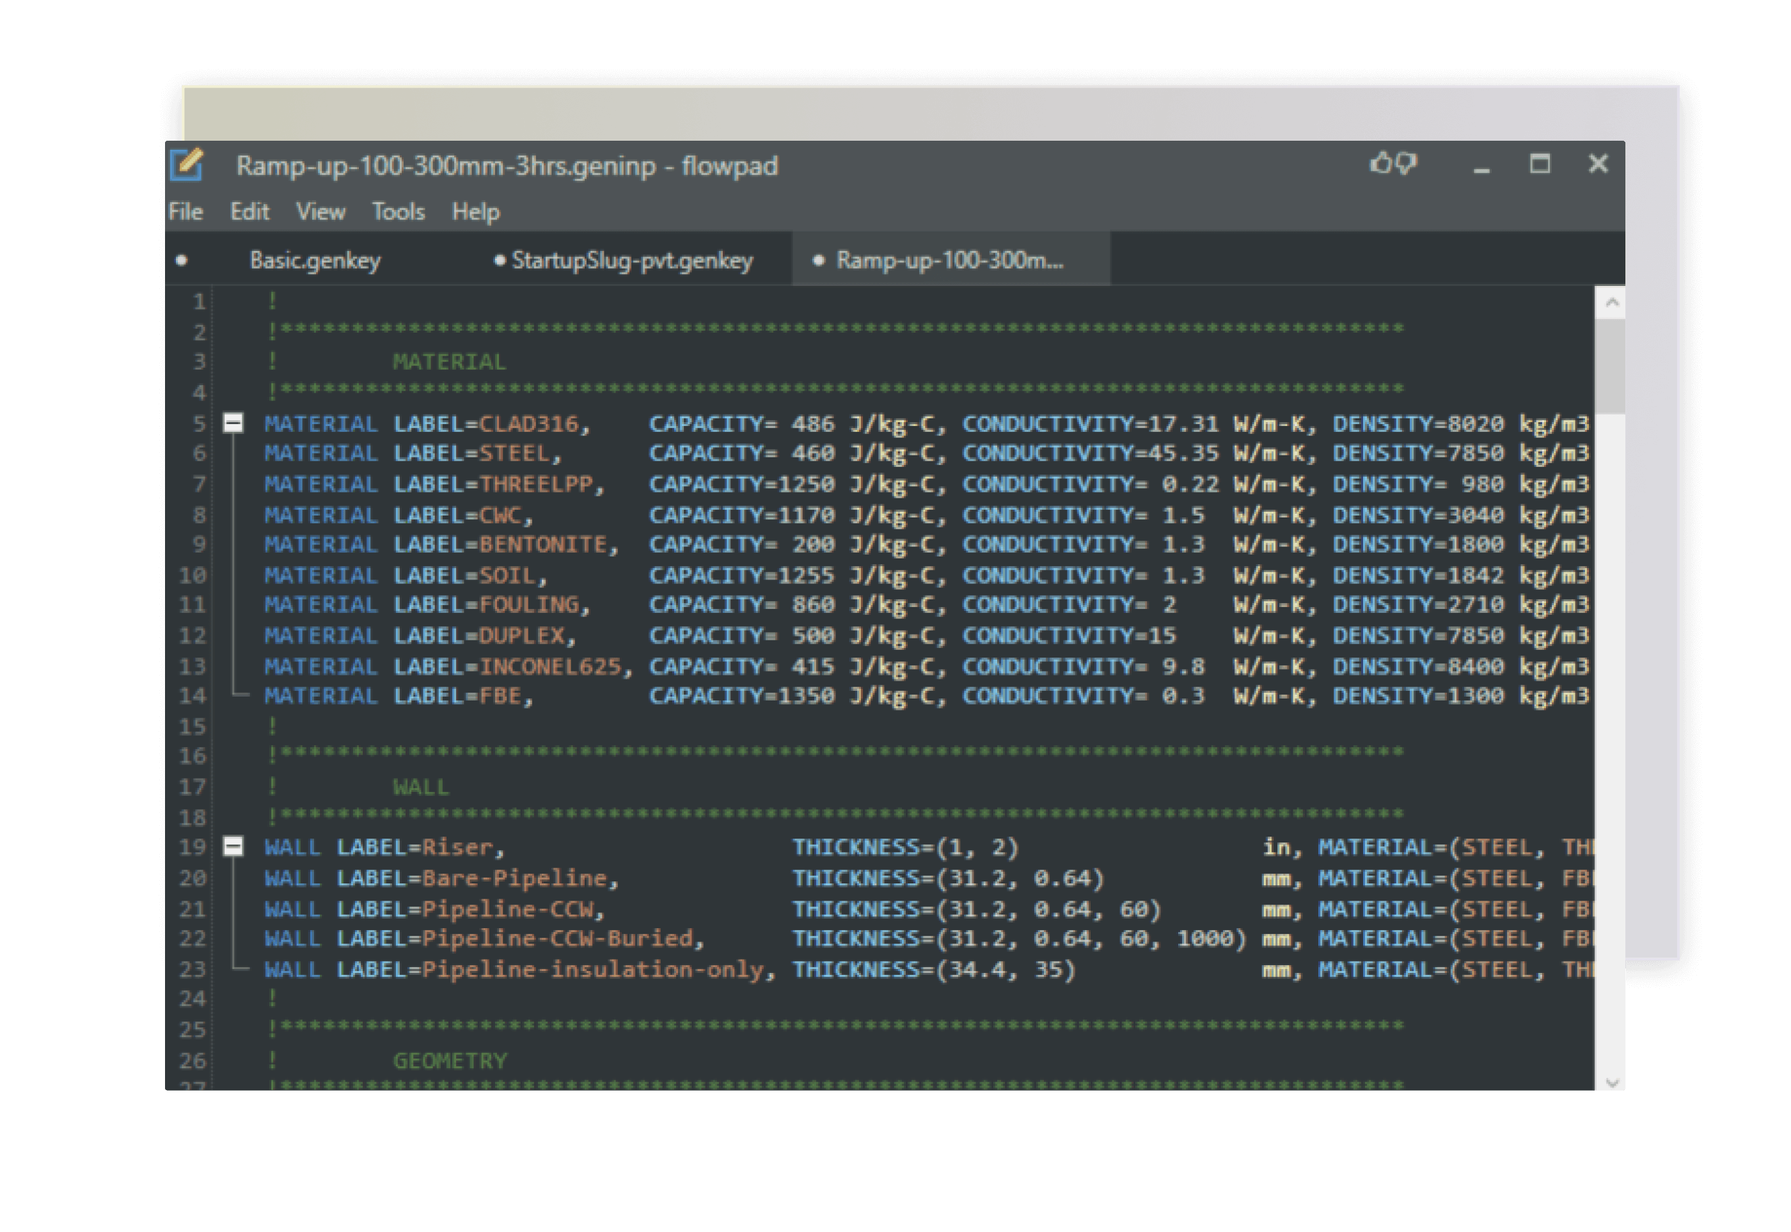Open the File menu
The image size is (1791, 1232).
(185, 212)
